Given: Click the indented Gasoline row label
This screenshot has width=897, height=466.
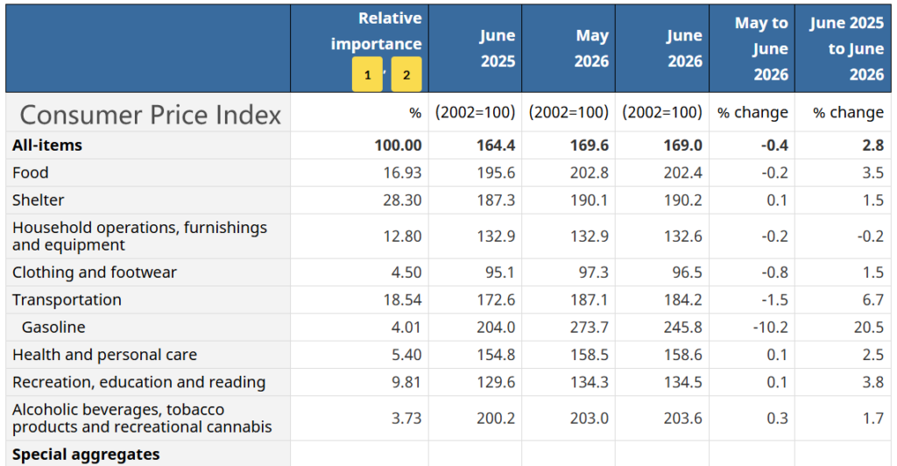Looking at the screenshot, I should point(53,327).
